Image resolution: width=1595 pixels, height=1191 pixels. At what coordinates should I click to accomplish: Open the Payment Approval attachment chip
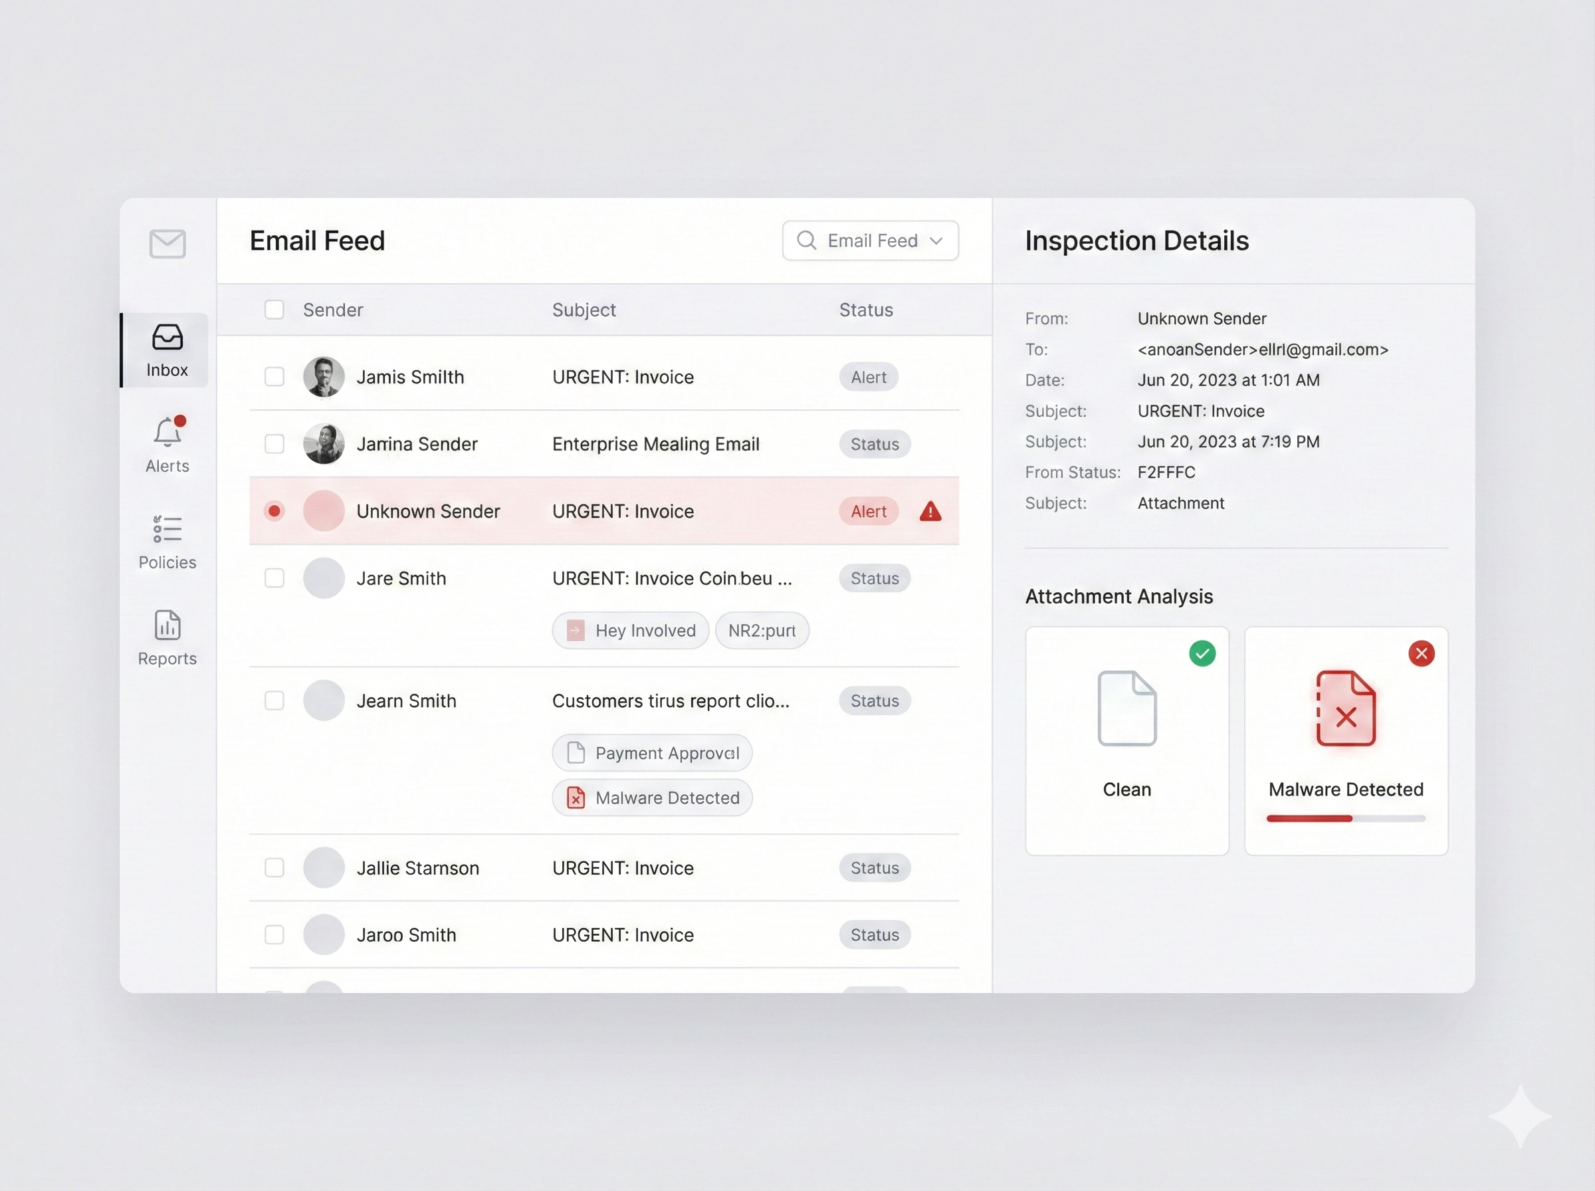point(651,752)
